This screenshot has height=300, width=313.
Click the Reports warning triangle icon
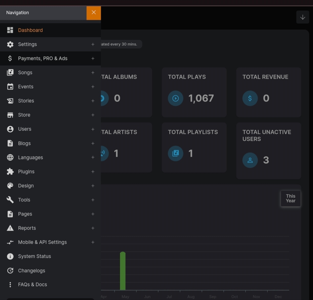(x=10, y=228)
